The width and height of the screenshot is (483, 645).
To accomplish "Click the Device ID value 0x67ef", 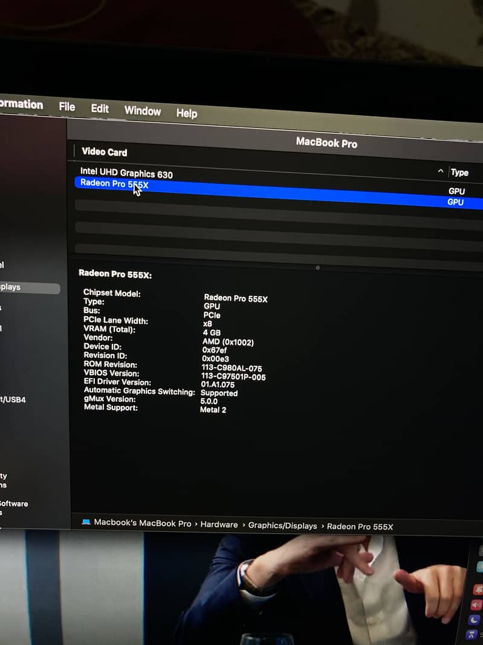I will pyautogui.click(x=214, y=350).
